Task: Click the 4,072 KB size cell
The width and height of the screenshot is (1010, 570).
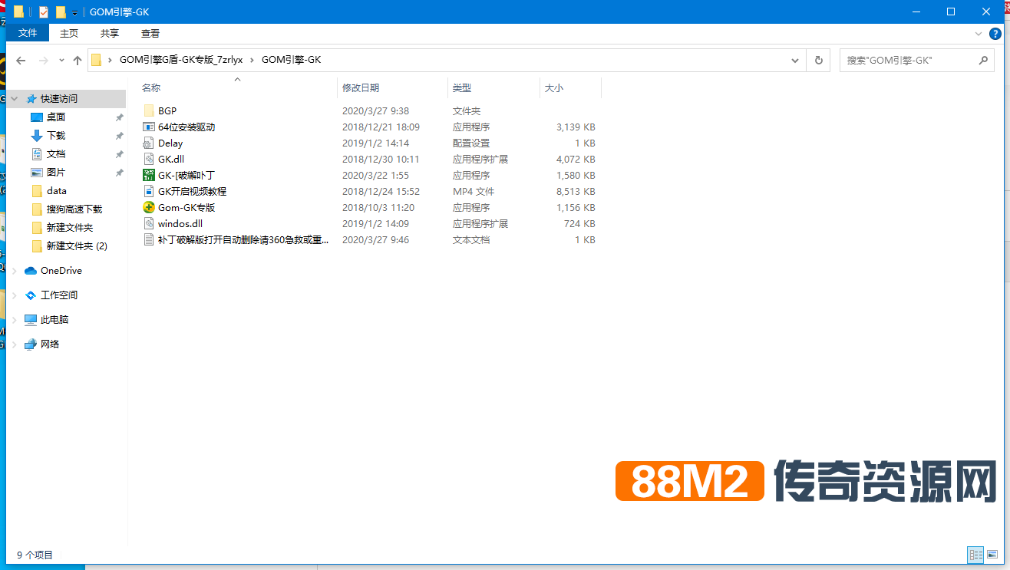Action: point(576,160)
